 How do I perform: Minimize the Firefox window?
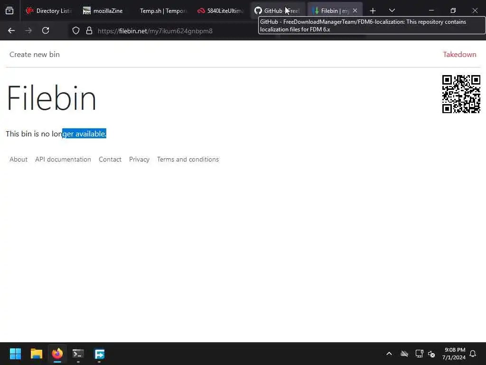coord(431,10)
